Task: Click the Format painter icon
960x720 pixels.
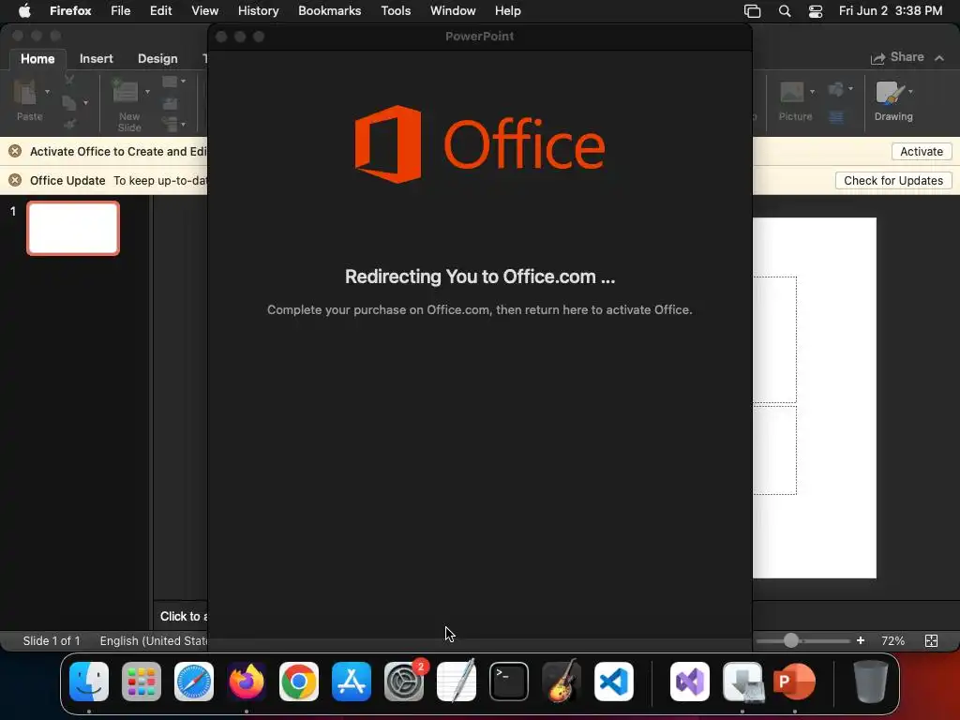Action: 69,125
